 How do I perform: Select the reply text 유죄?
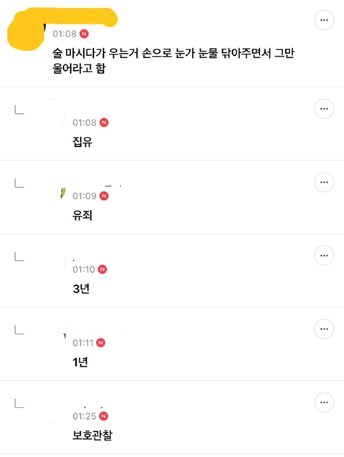(x=82, y=216)
